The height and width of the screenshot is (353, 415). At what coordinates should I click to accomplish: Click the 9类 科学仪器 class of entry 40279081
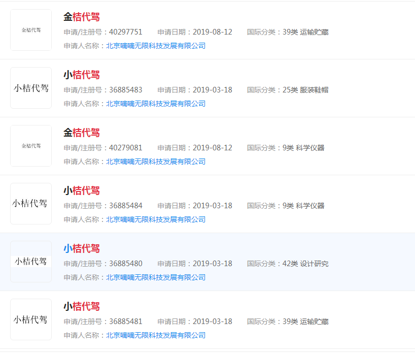click(303, 148)
